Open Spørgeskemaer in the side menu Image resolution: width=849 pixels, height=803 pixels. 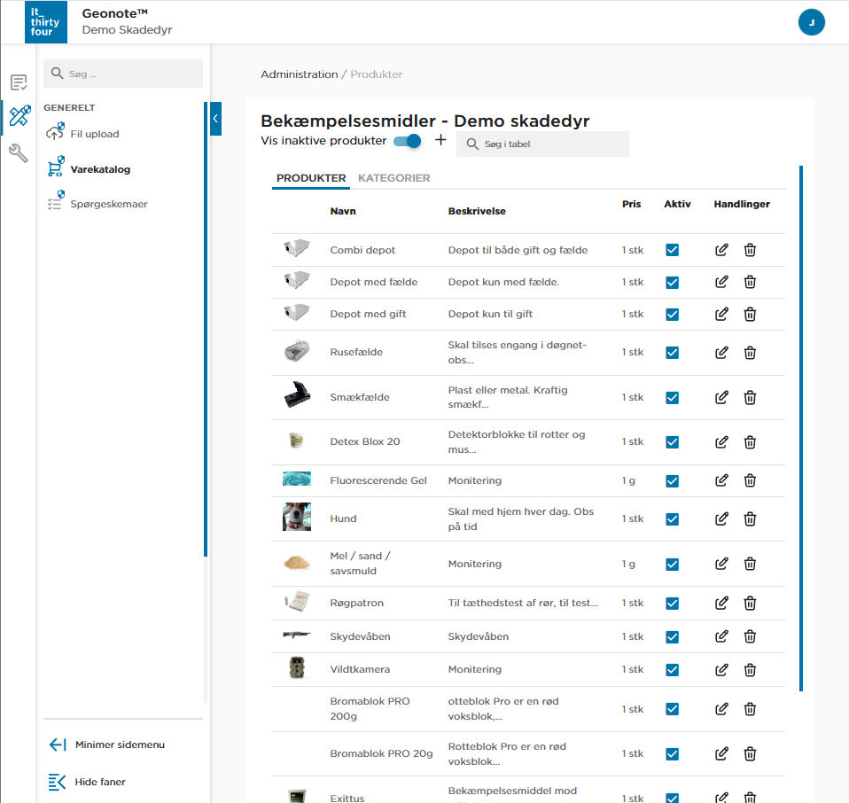108,204
